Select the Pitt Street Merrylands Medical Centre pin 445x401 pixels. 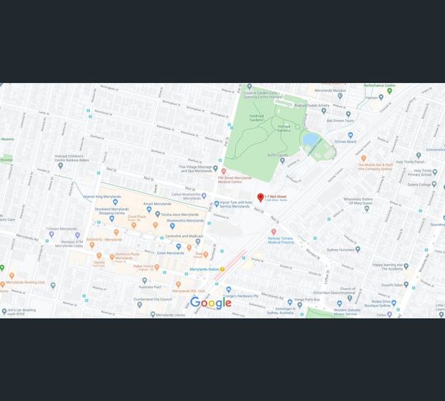click(x=224, y=171)
